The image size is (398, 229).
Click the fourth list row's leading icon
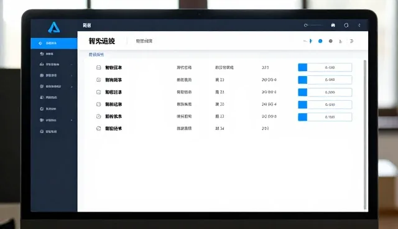coord(98,104)
